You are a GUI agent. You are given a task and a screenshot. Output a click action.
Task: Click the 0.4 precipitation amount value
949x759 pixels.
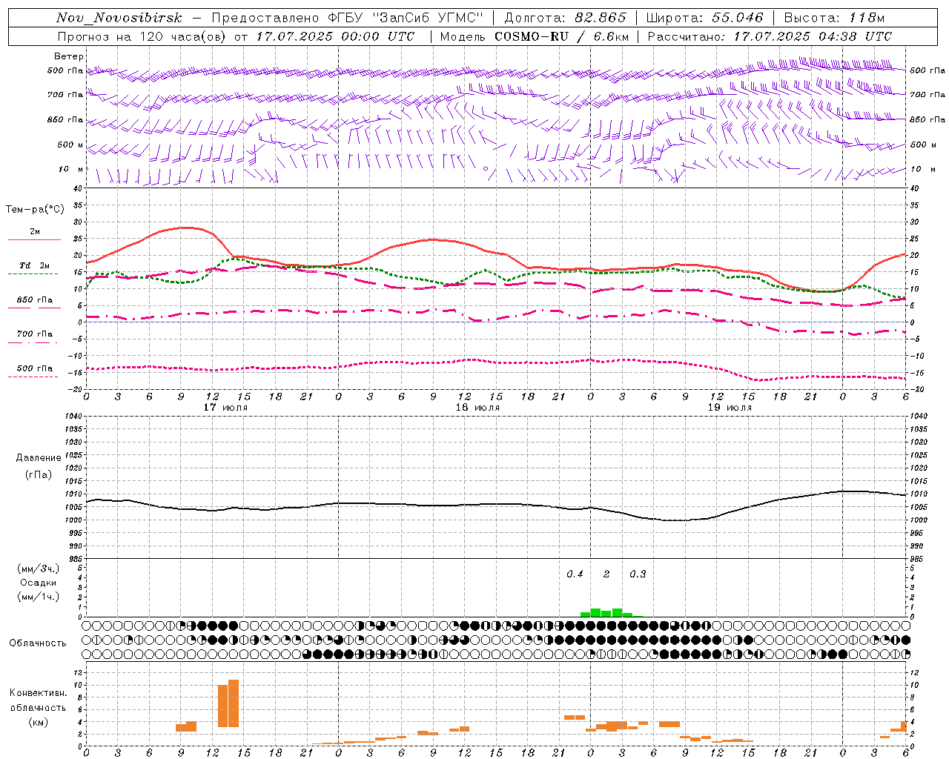click(575, 574)
